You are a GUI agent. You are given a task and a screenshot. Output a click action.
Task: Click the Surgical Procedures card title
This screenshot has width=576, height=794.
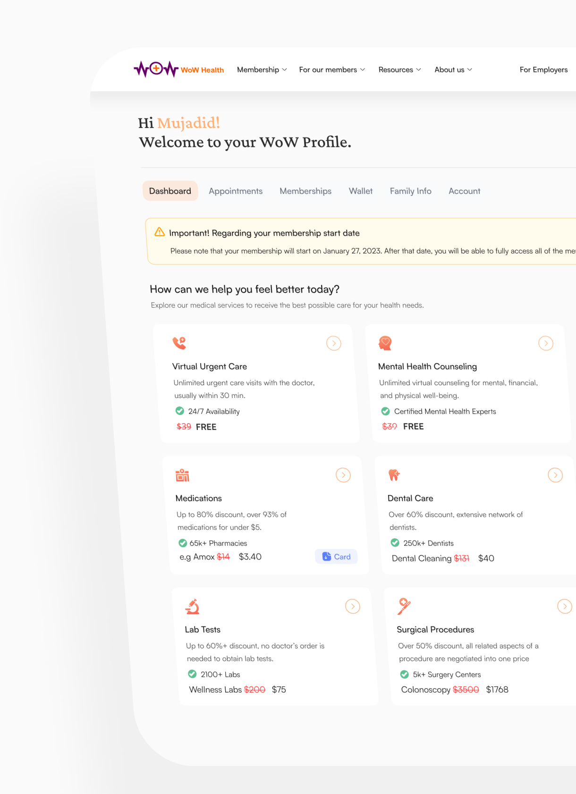[435, 629]
